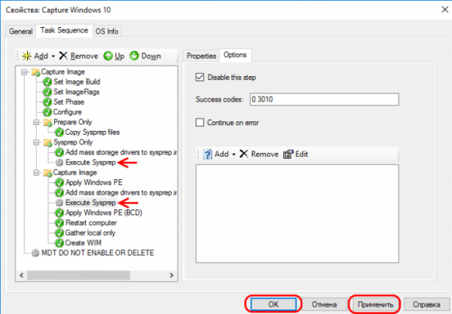Click the tree scrollbar right arrow
Screen dimensions: 452x314
click(172, 275)
